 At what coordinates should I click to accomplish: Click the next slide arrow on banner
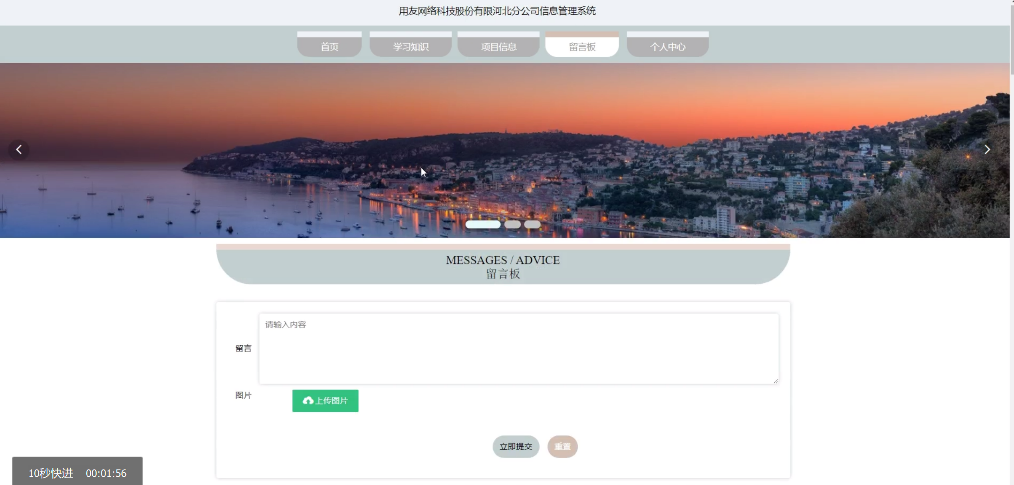(987, 150)
